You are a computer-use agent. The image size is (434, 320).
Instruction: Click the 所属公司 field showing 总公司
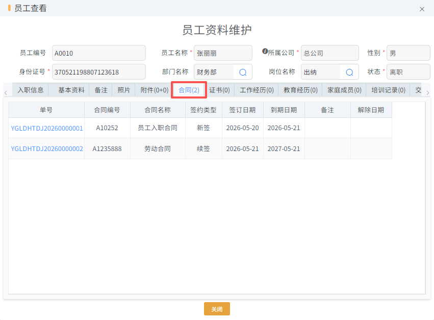(330, 53)
